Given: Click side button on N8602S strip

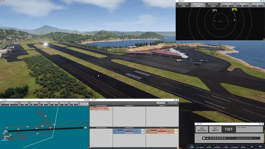Looking at the screenshot, I should click(176, 132).
